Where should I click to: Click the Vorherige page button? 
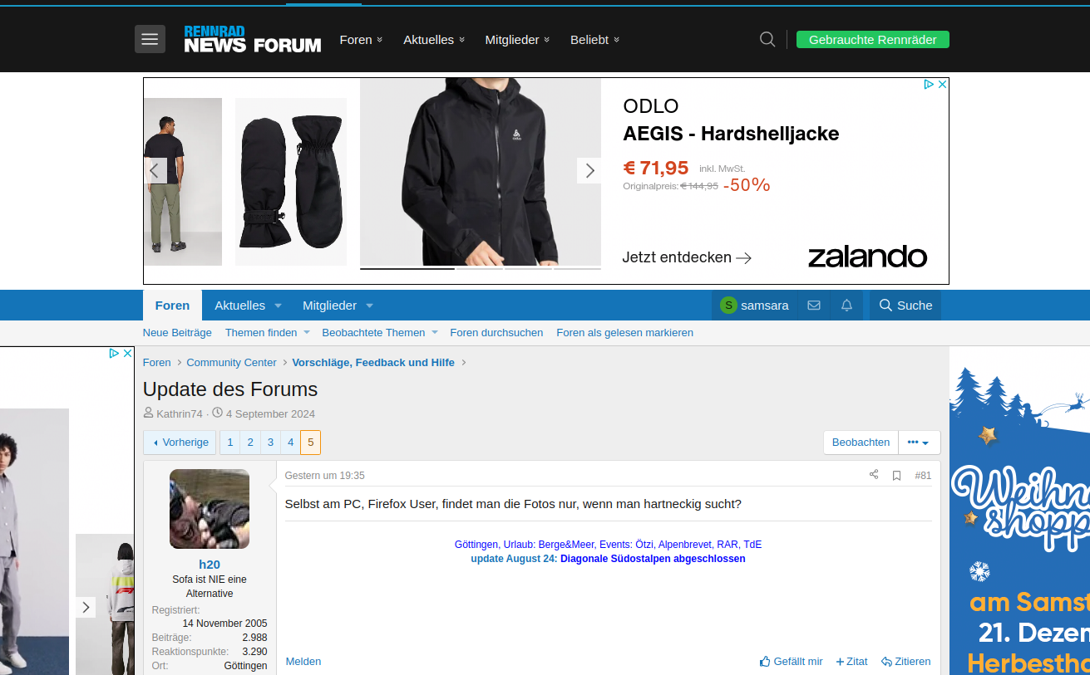coord(180,443)
